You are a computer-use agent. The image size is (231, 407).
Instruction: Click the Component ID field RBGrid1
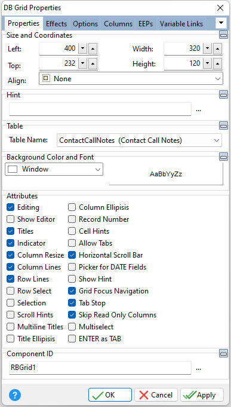point(100,368)
